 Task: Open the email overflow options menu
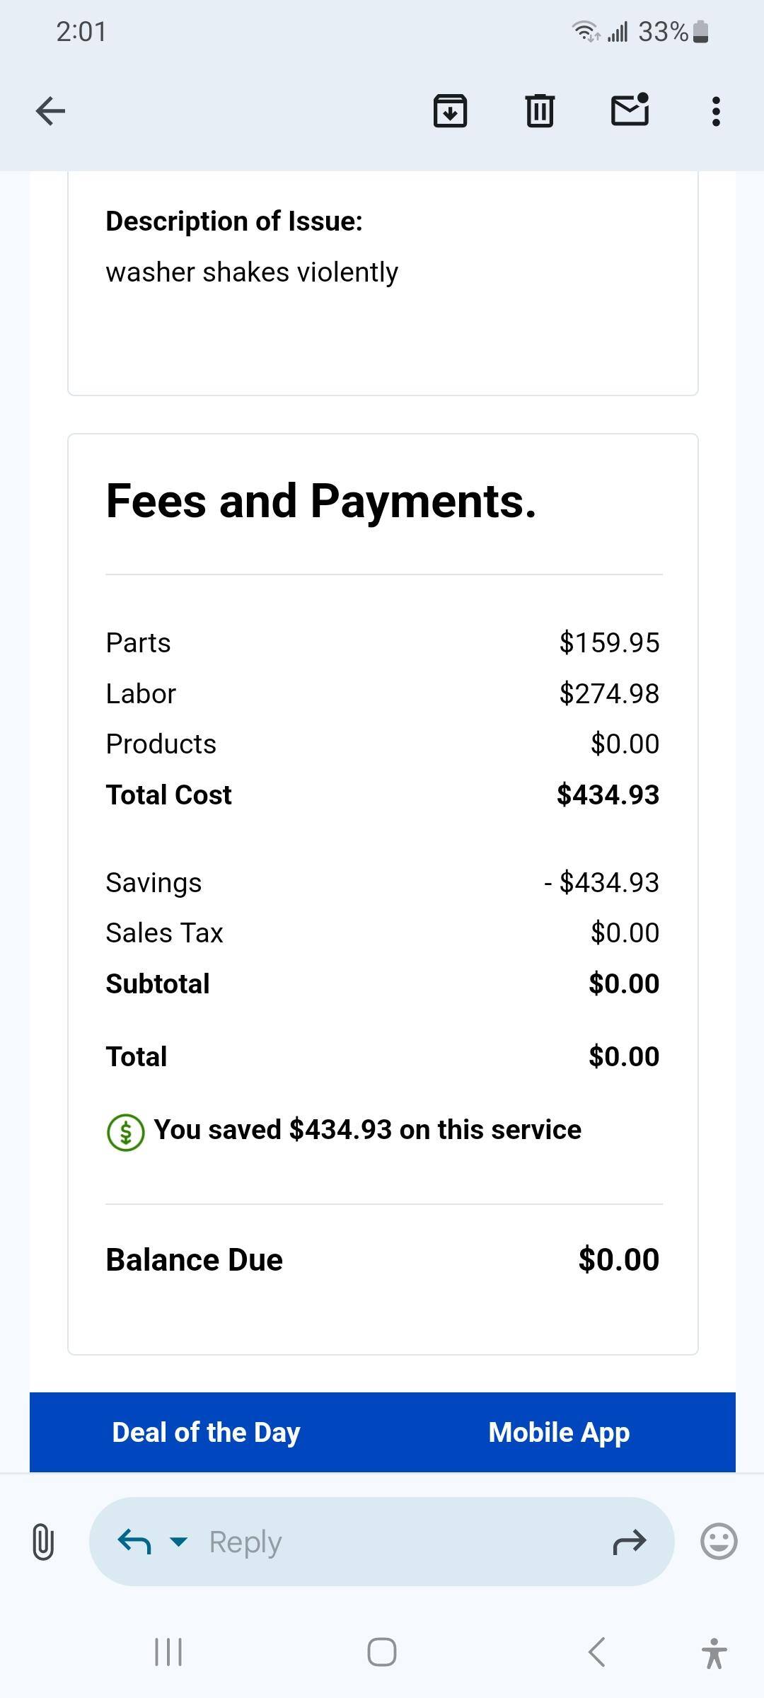(716, 110)
